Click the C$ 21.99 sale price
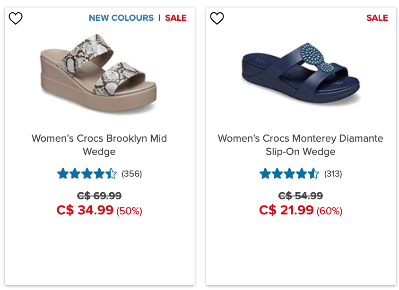This screenshot has width=399, height=290. coord(286,210)
